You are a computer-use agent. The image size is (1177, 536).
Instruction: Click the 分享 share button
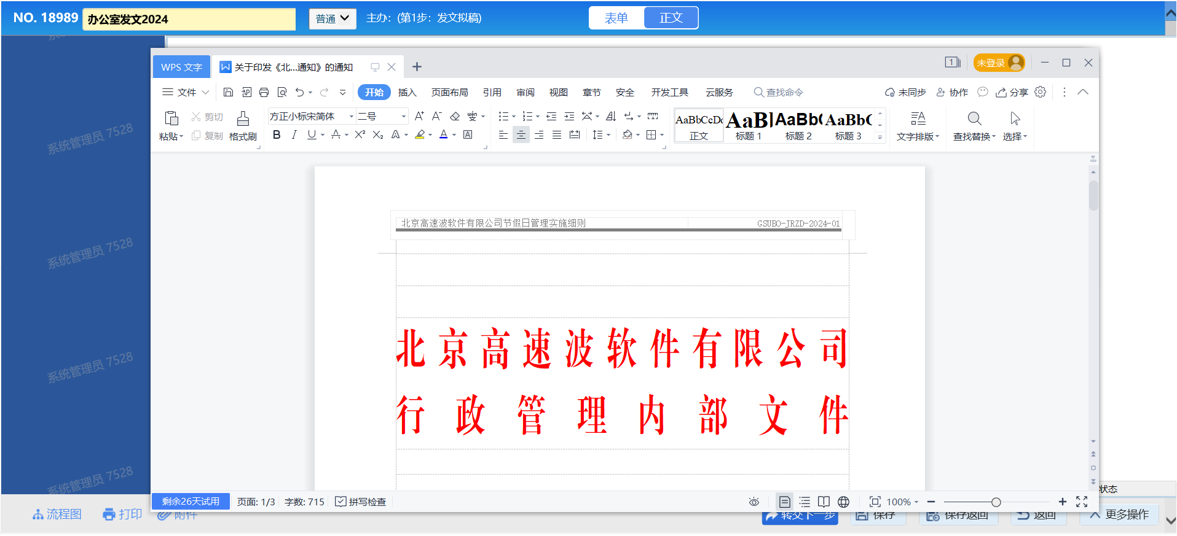pyautogui.click(x=1012, y=92)
